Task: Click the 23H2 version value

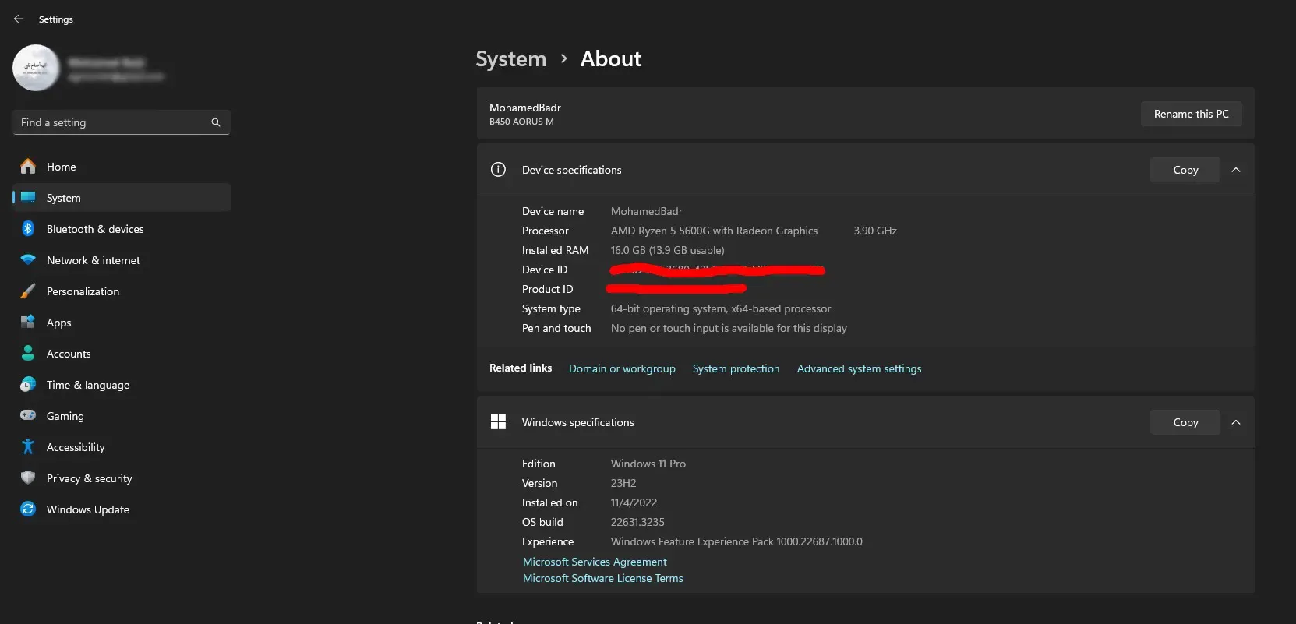Action: [623, 483]
